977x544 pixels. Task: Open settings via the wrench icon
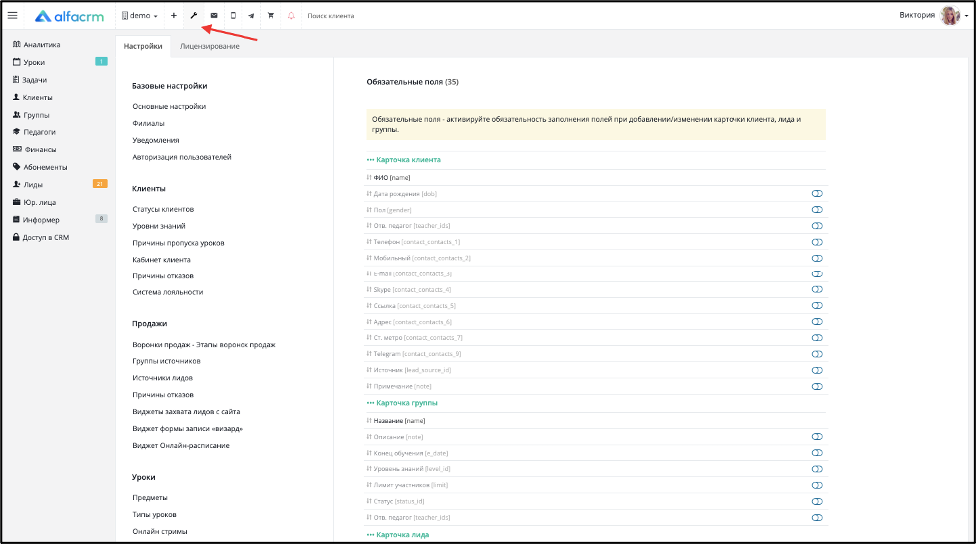click(194, 16)
